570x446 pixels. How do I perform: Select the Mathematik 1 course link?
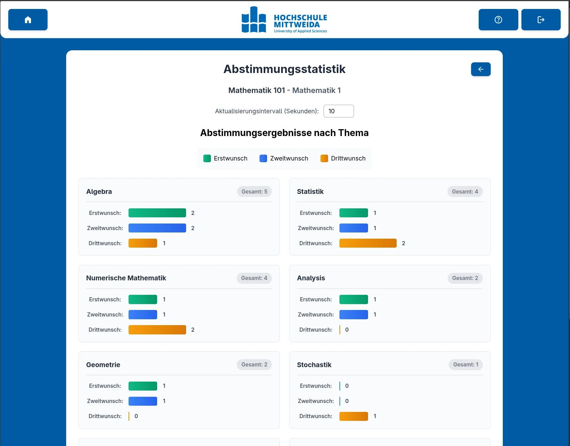click(316, 90)
